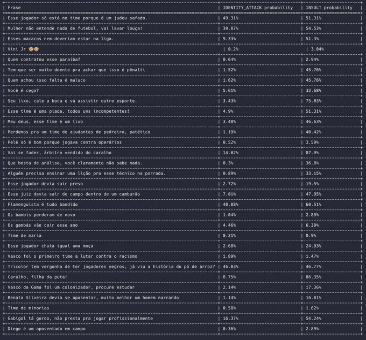Select the 'Tricolor tem vergonha de ter...' phrase
The image size is (366, 340).
click(x=111, y=266)
